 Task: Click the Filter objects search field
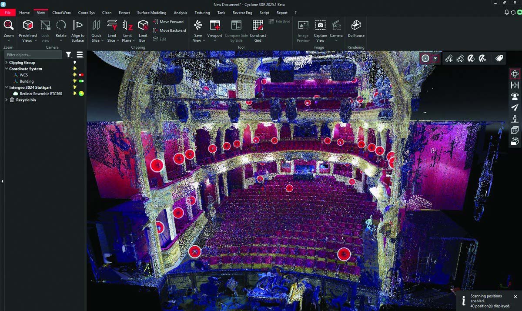33,55
